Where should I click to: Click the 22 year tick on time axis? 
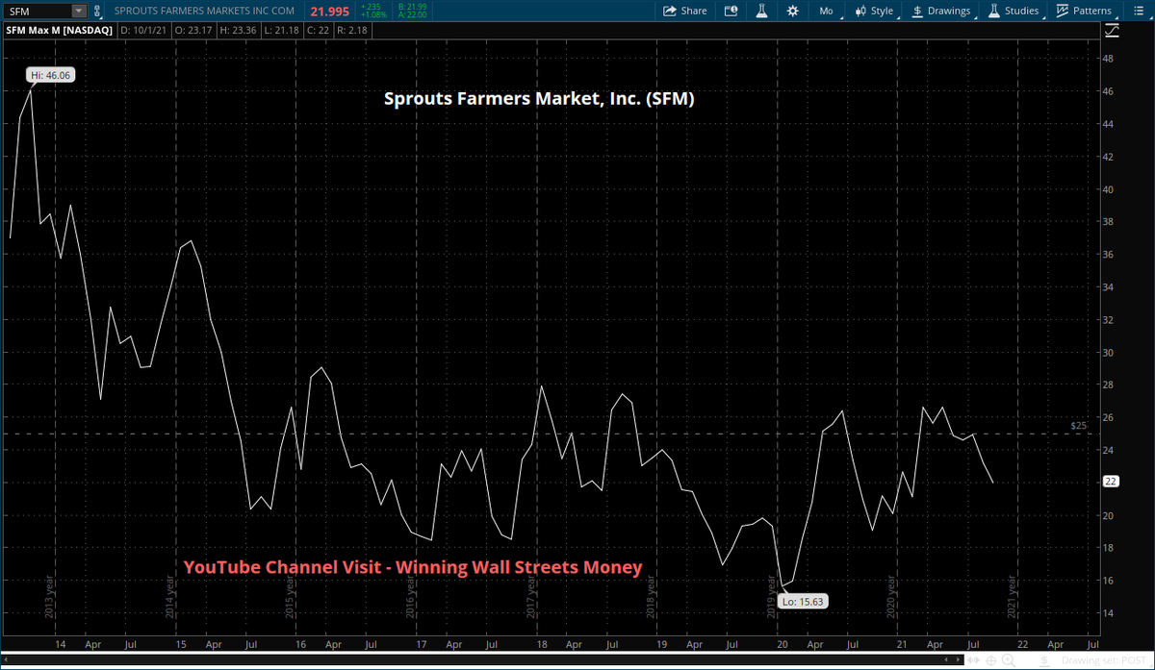click(x=1021, y=645)
